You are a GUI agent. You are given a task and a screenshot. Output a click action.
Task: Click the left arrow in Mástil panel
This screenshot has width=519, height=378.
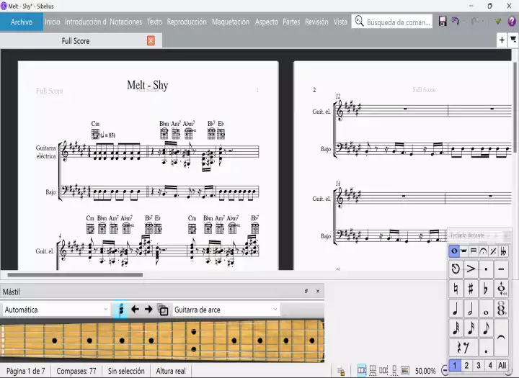point(135,310)
